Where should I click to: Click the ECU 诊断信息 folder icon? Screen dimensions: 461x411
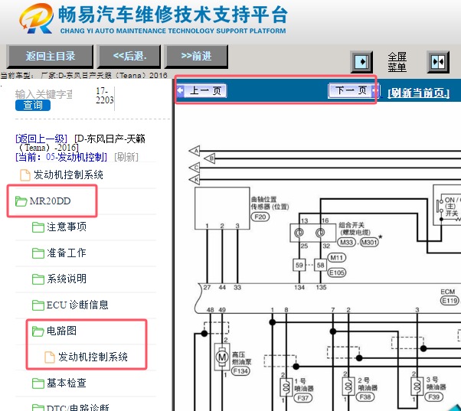pyautogui.click(x=38, y=305)
